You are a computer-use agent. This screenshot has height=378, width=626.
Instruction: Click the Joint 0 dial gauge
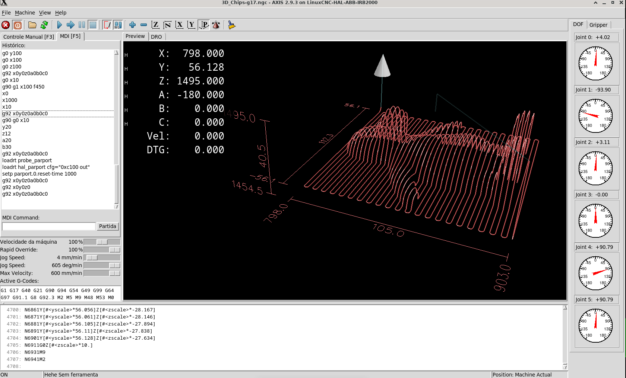595,63
